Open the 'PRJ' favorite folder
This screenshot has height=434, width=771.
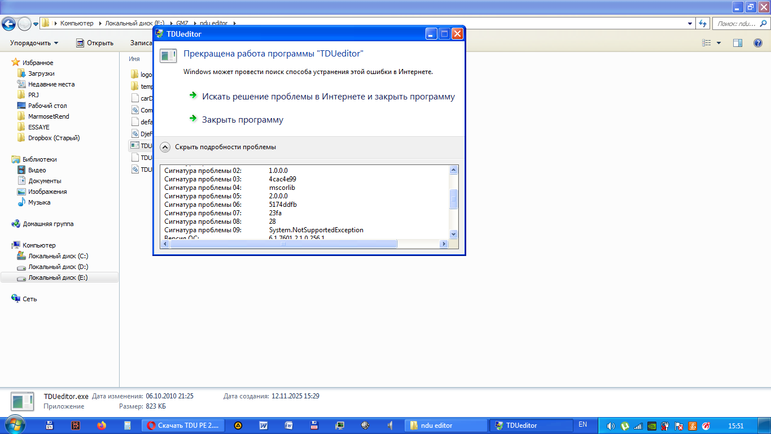pyautogui.click(x=33, y=95)
